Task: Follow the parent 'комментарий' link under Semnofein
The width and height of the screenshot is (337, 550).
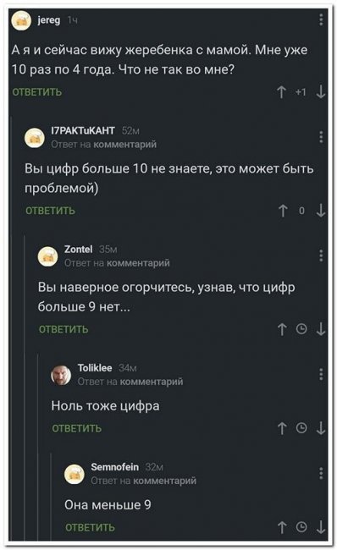Action: coord(165,481)
